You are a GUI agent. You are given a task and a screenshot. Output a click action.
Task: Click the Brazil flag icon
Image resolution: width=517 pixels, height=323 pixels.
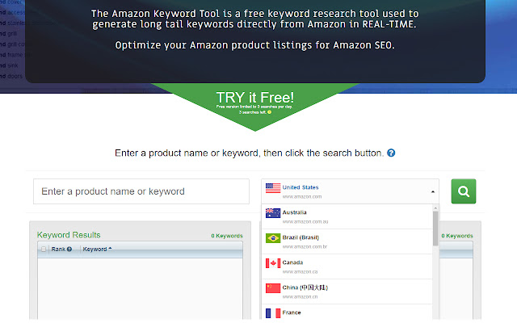pos(273,239)
